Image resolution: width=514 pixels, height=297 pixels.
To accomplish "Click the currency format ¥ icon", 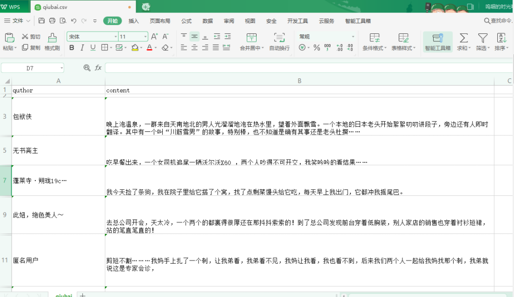I will pyautogui.click(x=302, y=48).
